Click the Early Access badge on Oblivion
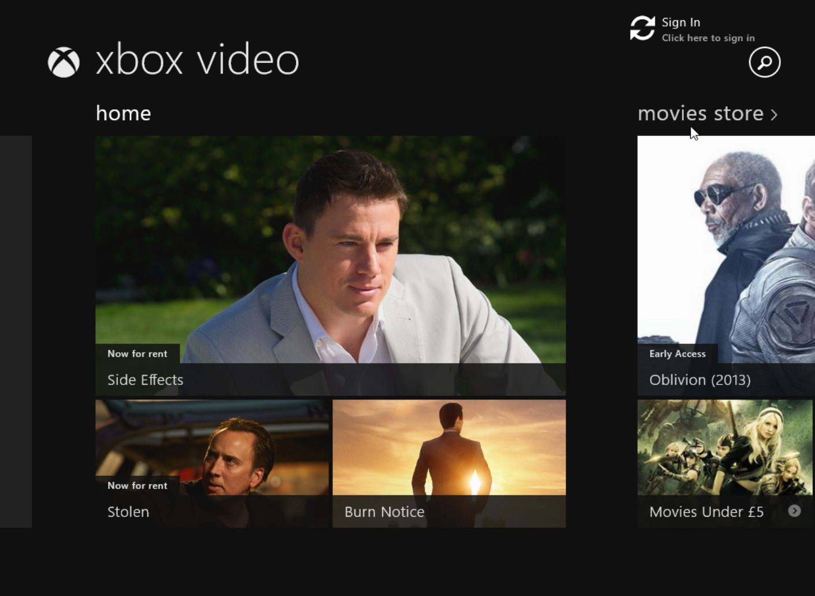The height and width of the screenshot is (596, 815). click(x=677, y=354)
